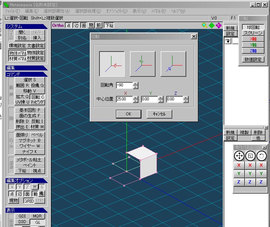Click the magenta rotate view icon
The height and width of the screenshot is (227, 270).
click(219, 25)
